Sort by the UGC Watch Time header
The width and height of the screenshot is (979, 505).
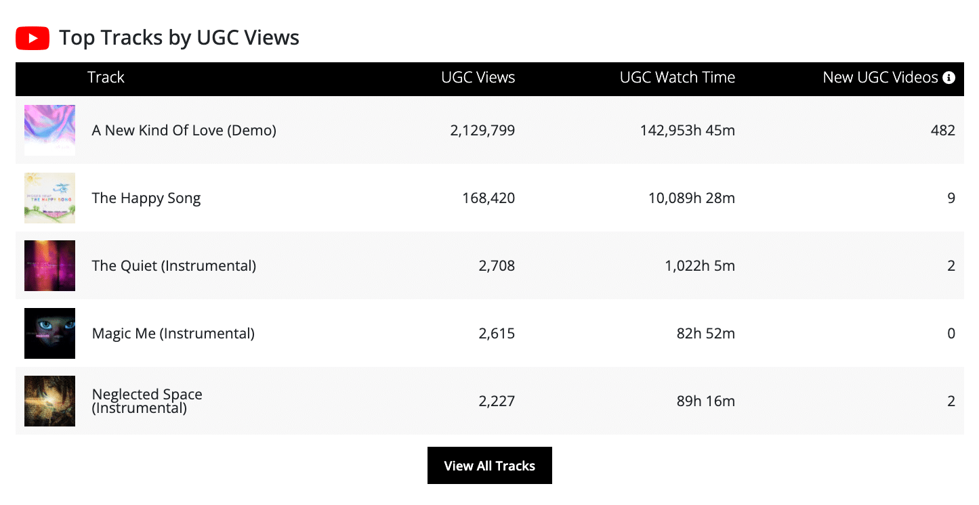click(x=677, y=78)
